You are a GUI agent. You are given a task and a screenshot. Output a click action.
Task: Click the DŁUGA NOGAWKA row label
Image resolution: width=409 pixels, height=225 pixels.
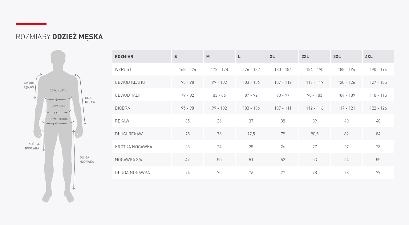click(132, 173)
